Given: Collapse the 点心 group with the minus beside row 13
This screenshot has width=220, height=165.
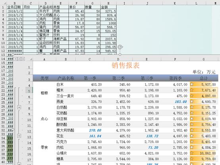Looking at the screenshot, I should pyautogui.click(x=19, y=136).
